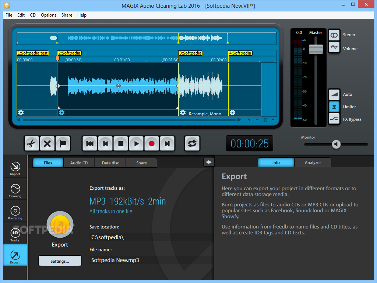Click the timeline right scroll arrow

tap(239, 120)
